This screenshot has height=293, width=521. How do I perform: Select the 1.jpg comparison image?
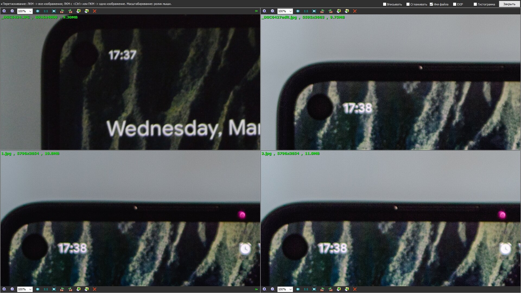[130, 218]
